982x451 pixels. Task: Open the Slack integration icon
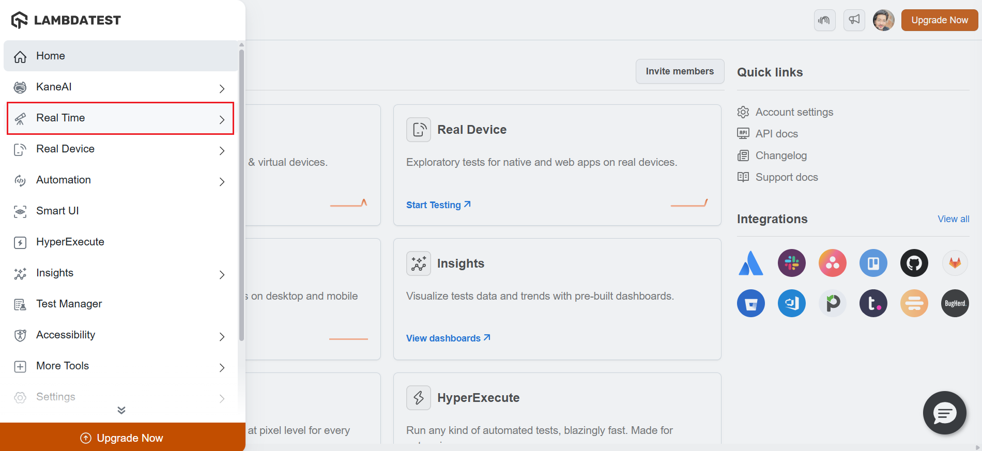click(791, 263)
